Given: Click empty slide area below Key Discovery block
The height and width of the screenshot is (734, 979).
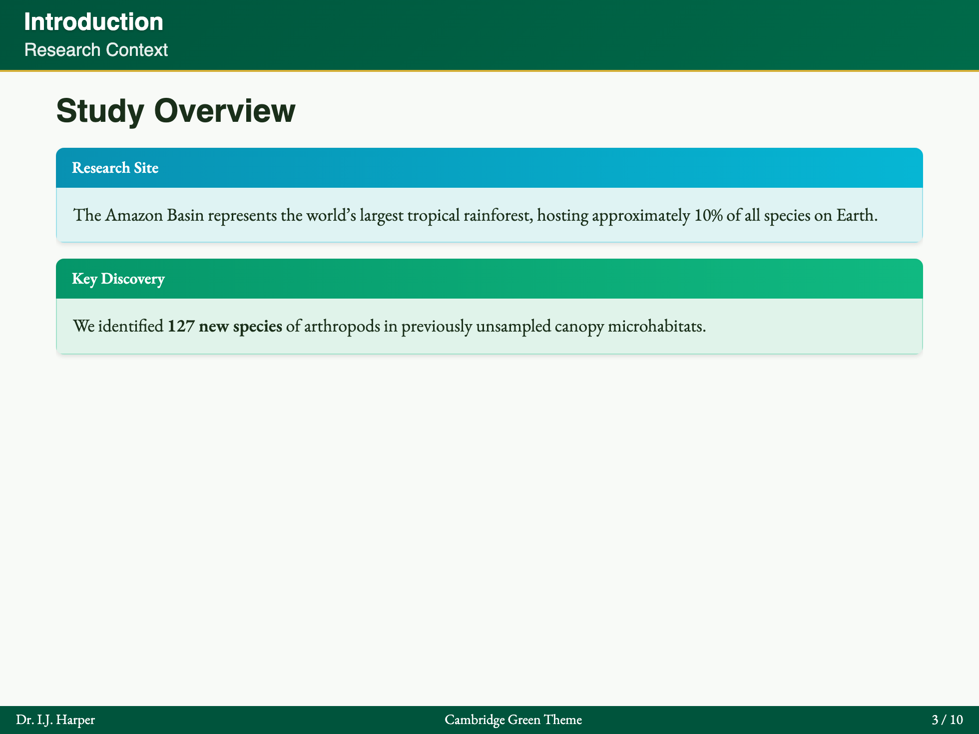Looking at the screenshot, I should [489, 499].
